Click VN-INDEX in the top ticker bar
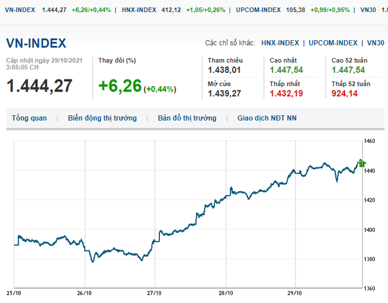 (20, 10)
